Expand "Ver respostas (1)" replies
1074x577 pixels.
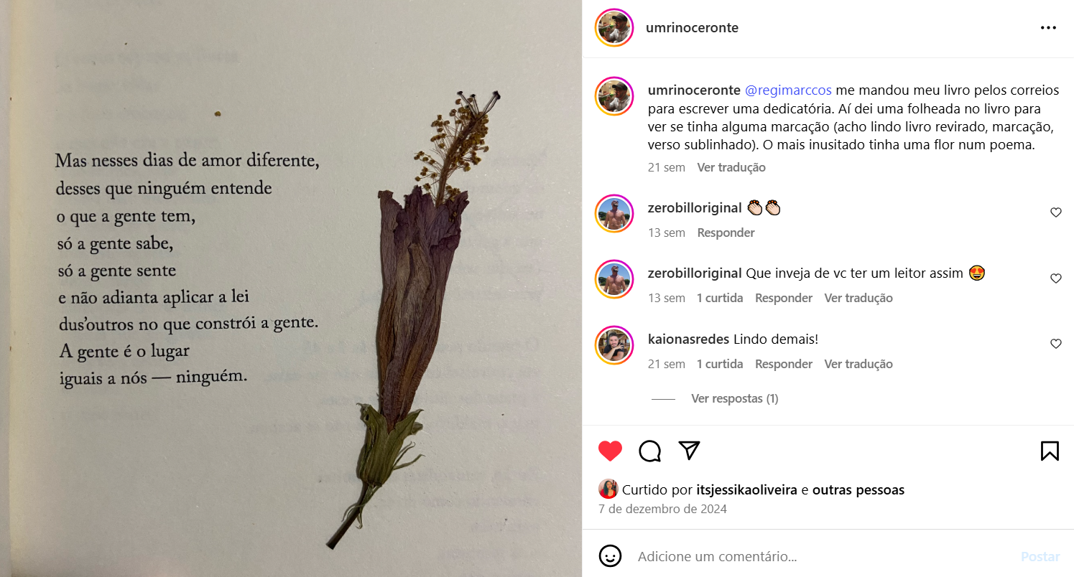pyautogui.click(x=734, y=398)
